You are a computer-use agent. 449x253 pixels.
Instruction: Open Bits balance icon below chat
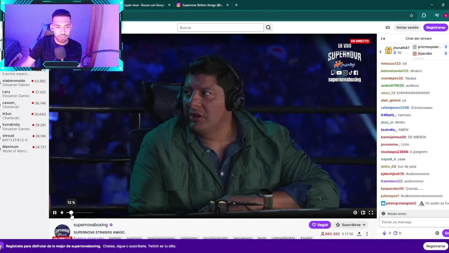tap(384, 233)
